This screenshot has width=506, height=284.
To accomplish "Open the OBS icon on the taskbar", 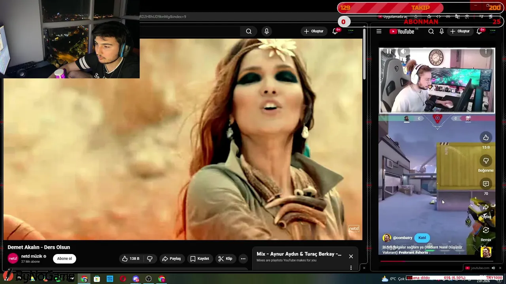I will pos(149,279).
